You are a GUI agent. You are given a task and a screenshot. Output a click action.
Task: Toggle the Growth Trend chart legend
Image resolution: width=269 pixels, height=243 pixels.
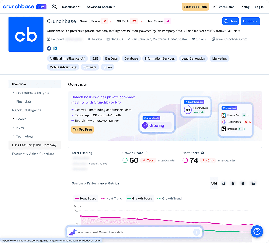click(169, 198)
